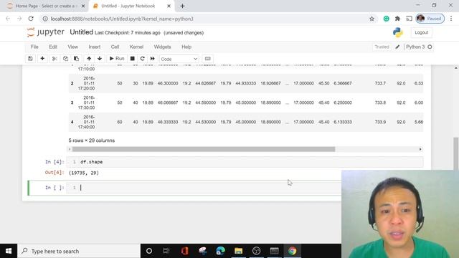Click the empty code cell input
This screenshot has width=459, height=258.
point(204,188)
